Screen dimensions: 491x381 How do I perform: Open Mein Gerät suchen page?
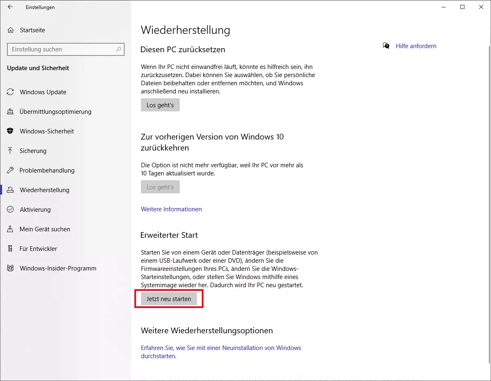coord(45,229)
